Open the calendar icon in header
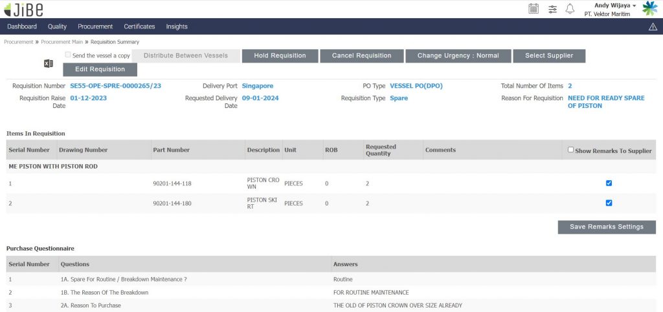663x312 pixels. coord(534,9)
